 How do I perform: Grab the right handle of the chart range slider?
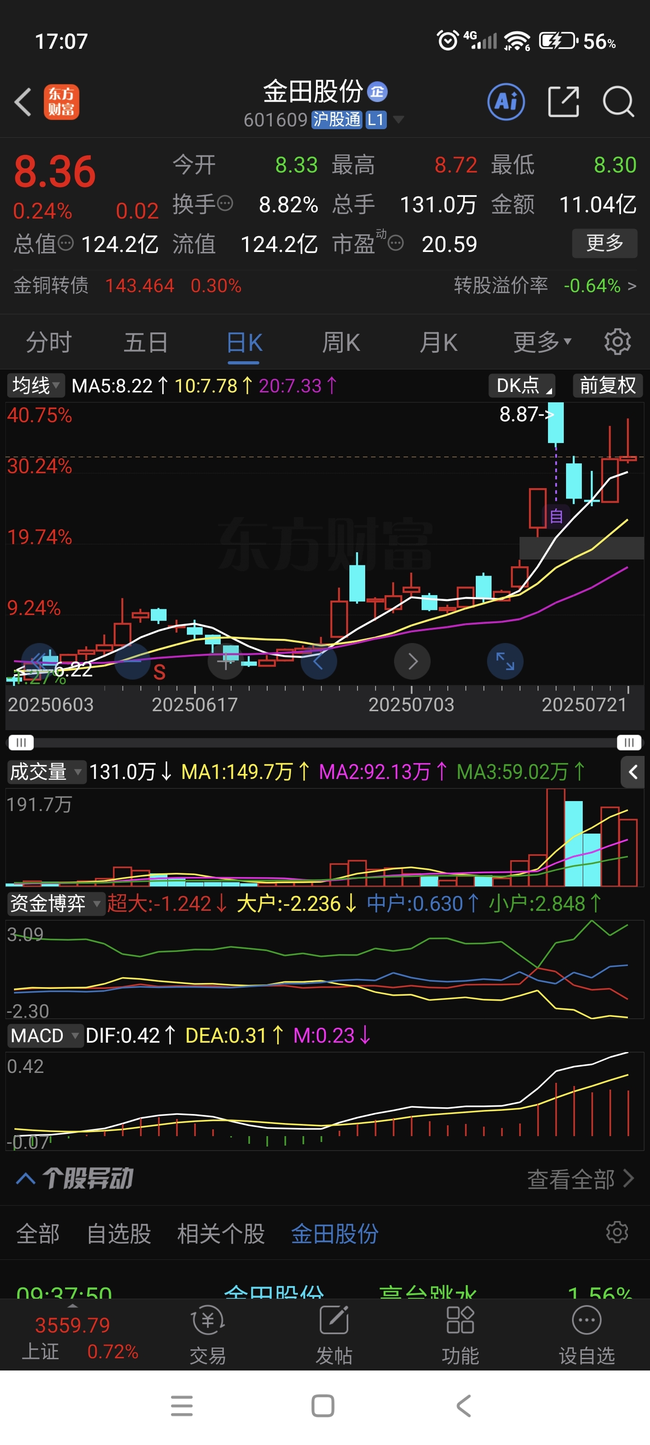pyautogui.click(x=629, y=742)
